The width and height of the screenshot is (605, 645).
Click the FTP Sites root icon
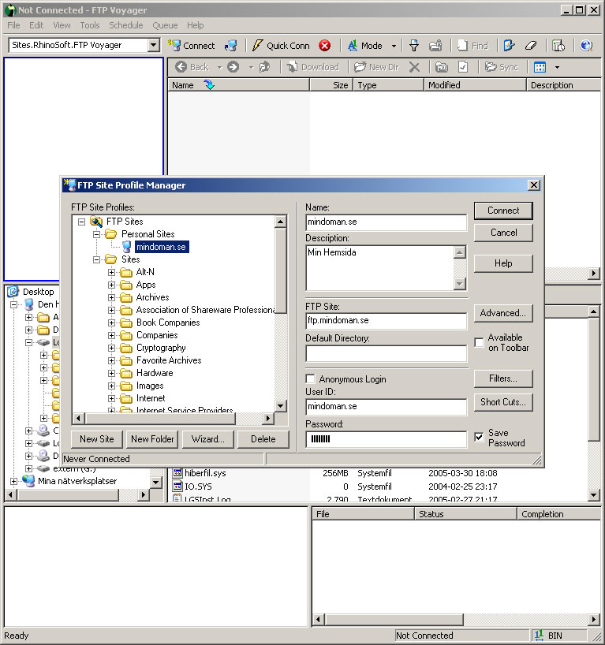(96, 222)
